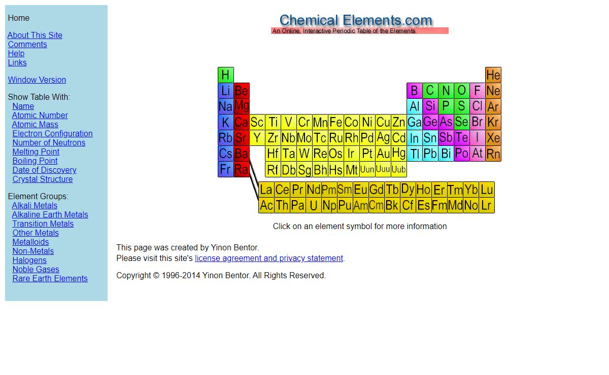
Task: Select the Iron (Fe) element tile
Action: pyautogui.click(x=336, y=122)
